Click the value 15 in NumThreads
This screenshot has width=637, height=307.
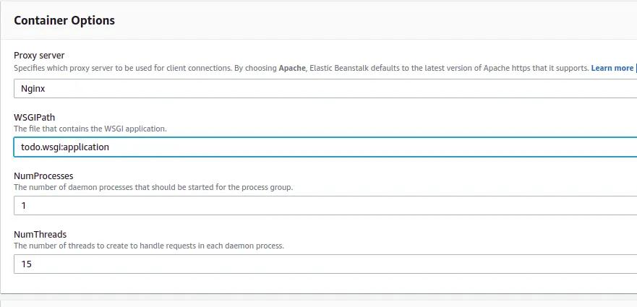[x=26, y=264]
